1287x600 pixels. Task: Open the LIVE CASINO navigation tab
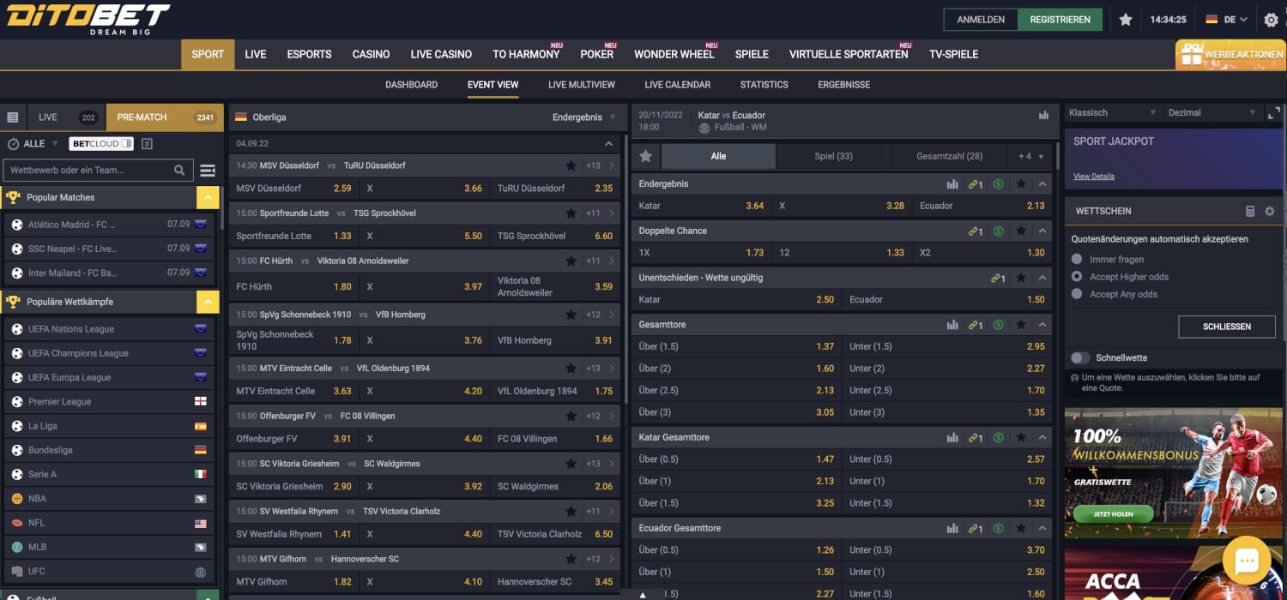441,54
